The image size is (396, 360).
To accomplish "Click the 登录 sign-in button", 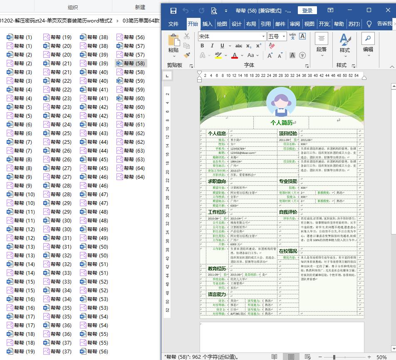I will (307, 10).
